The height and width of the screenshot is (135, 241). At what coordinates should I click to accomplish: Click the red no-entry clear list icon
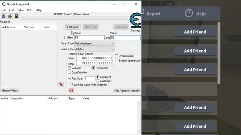tap(71, 90)
